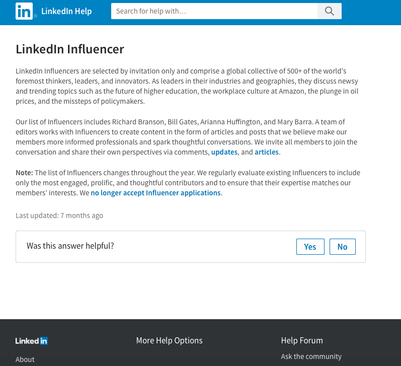
Task: Click No for answer helpful
Action: pyautogui.click(x=343, y=247)
